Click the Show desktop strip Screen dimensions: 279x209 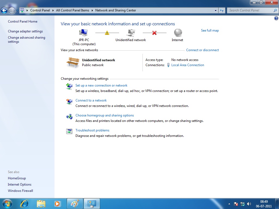tap(277, 204)
